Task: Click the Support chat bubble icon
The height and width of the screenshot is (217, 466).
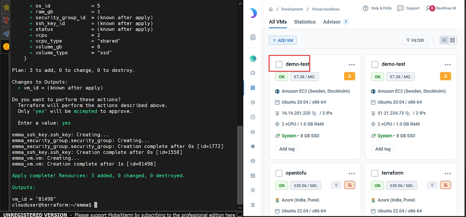Action: click(x=400, y=8)
